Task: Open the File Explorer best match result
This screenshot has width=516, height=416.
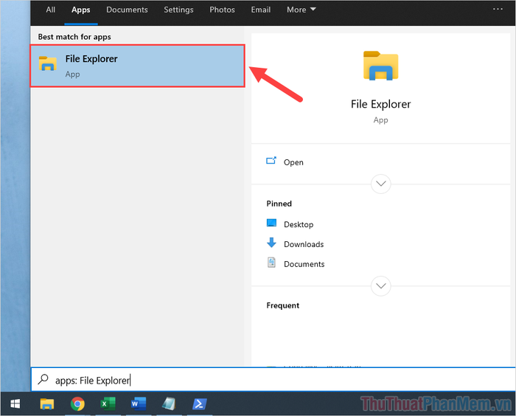Action: pos(138,66)
